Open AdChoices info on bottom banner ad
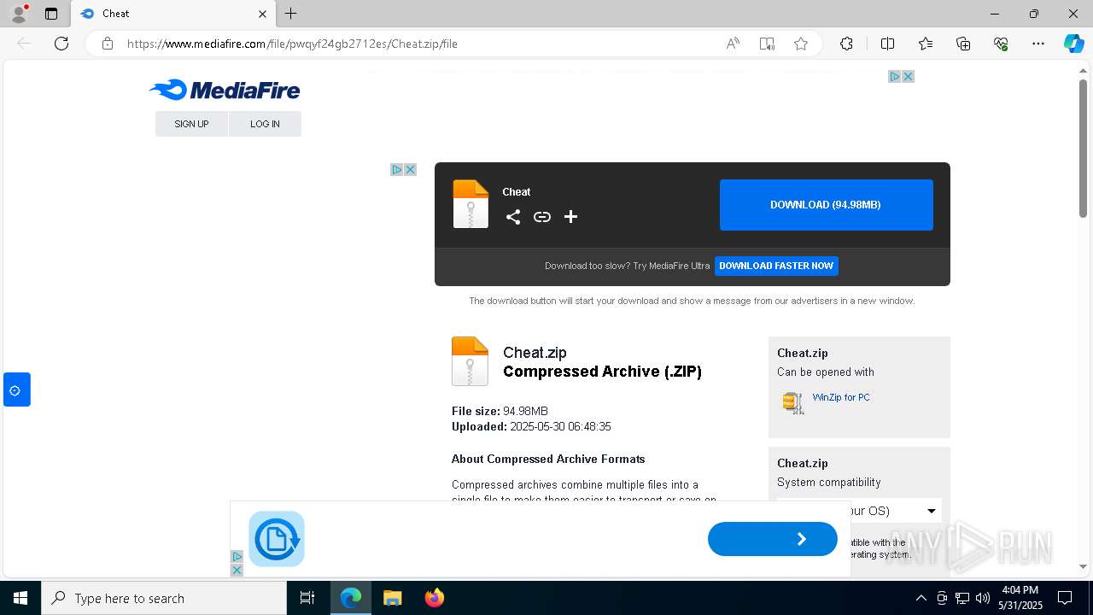The image size is (1093, 615). click(237, 556)
